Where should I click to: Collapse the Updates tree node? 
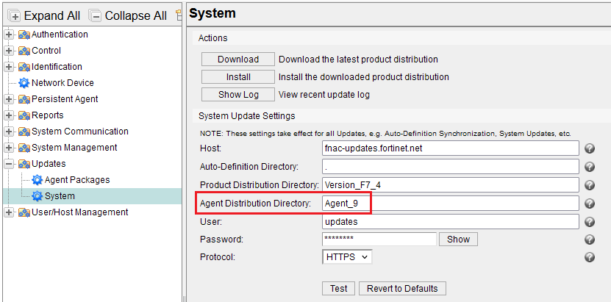pos(9,164)
